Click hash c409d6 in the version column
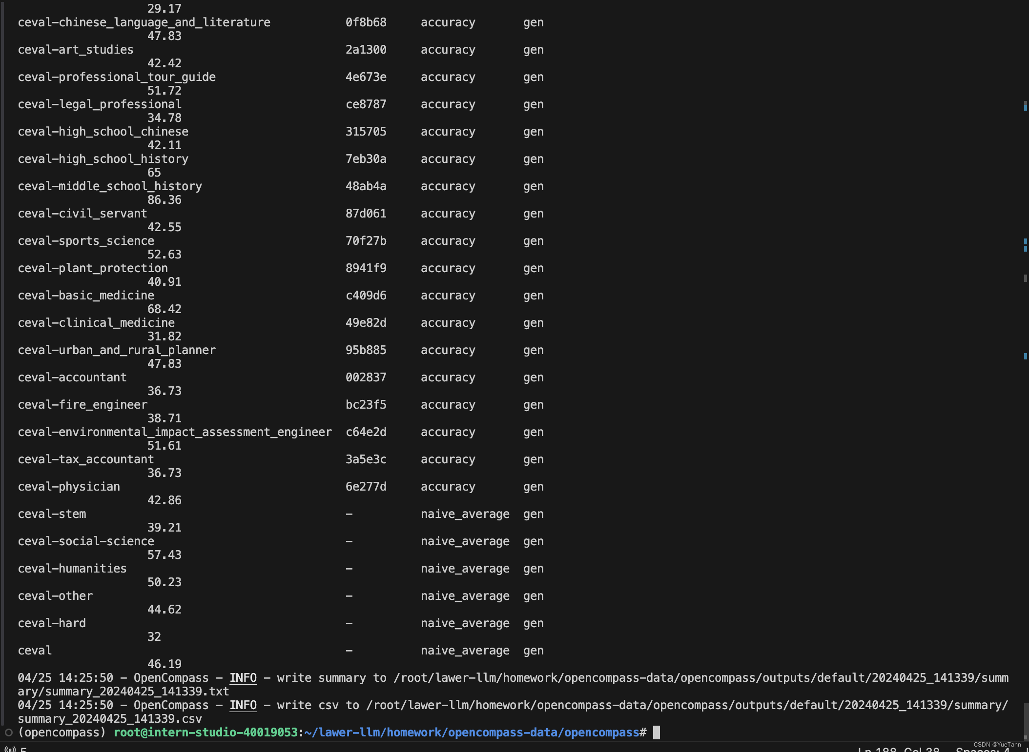 click(x=366, y=296)
